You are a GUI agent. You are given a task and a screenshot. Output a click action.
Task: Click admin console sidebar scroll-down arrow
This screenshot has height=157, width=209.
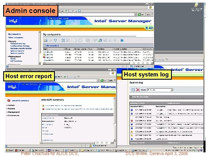(x=39, y=63)
